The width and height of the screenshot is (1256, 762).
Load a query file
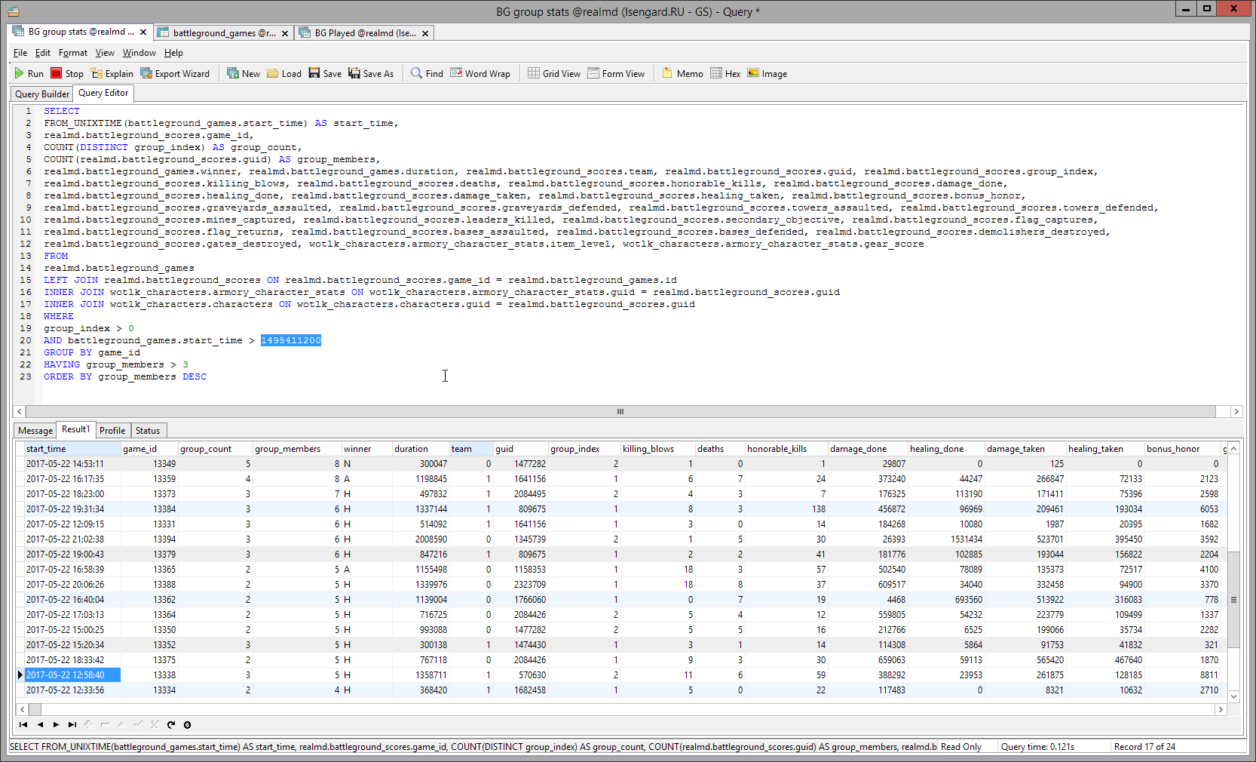(x=284, y=73)
